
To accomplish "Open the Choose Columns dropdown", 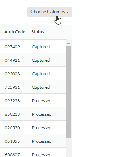I will [49, 12].
